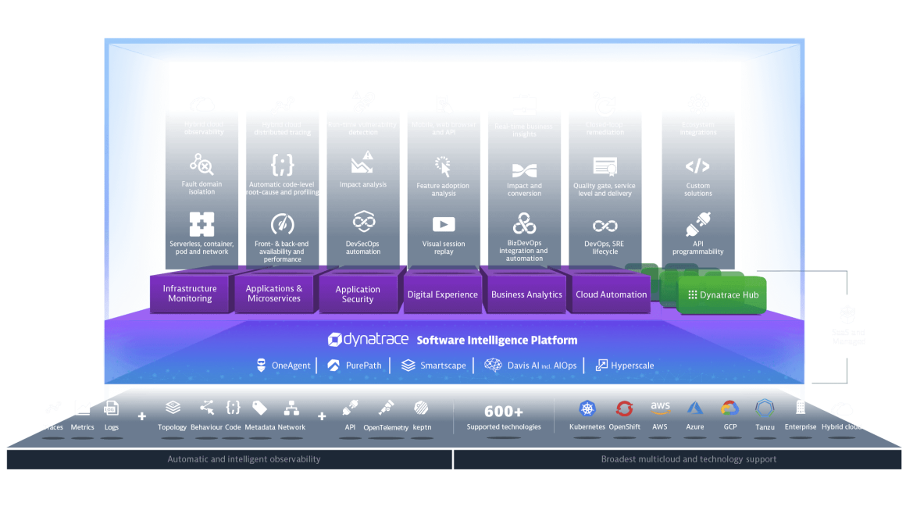Screen dimensions: 906x510
Task: Select the GCP icon
Action: tap(729, 406)
